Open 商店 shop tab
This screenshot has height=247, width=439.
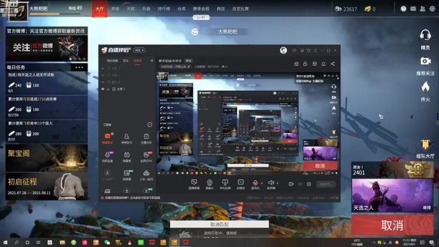221,9
